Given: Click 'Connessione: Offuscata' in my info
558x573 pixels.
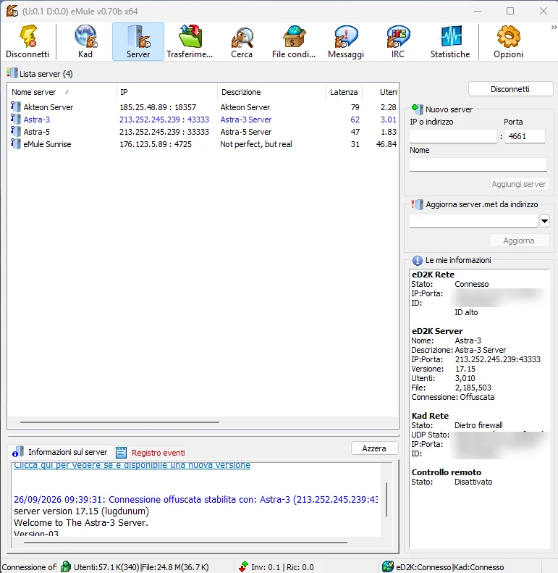Looking at the screenshot, I should pos(453,397).
